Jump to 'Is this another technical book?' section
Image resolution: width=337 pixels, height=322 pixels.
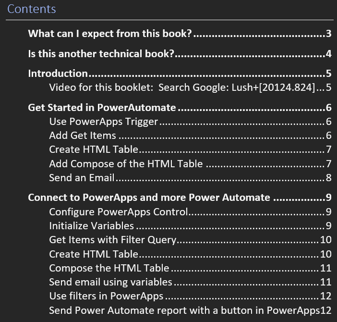[x=101, y=53]
